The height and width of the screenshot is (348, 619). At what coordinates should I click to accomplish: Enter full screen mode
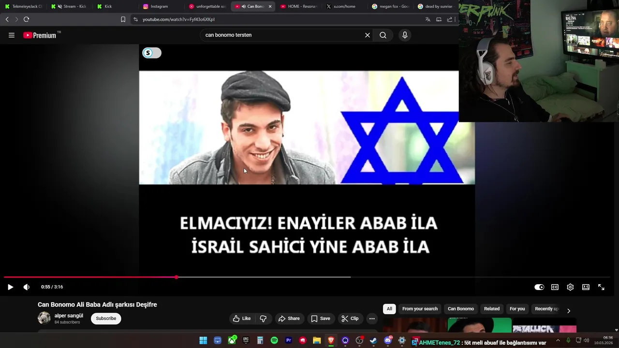[601, 287]
